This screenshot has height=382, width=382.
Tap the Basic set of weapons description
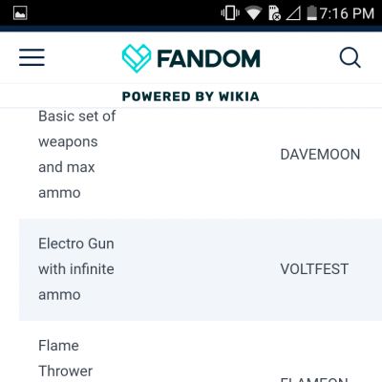click(76, 155)
